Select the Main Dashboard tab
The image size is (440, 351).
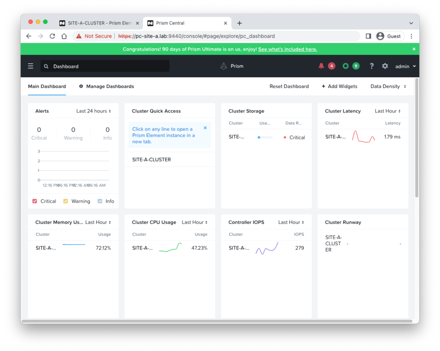tap(47, 86)
